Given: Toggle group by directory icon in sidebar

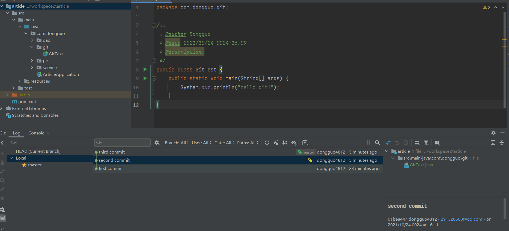Looking at the screenshot, I should tap(2, 218).
